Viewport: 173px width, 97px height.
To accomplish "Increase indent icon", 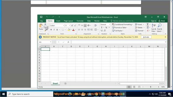I will 91,30.
